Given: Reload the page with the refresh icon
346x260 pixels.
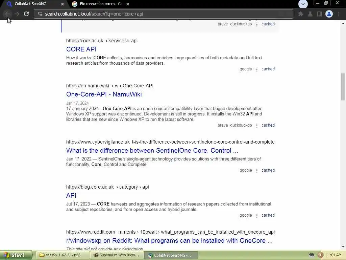Looking at the screenshot, I should pyautogui.click(x=26, y=14).
